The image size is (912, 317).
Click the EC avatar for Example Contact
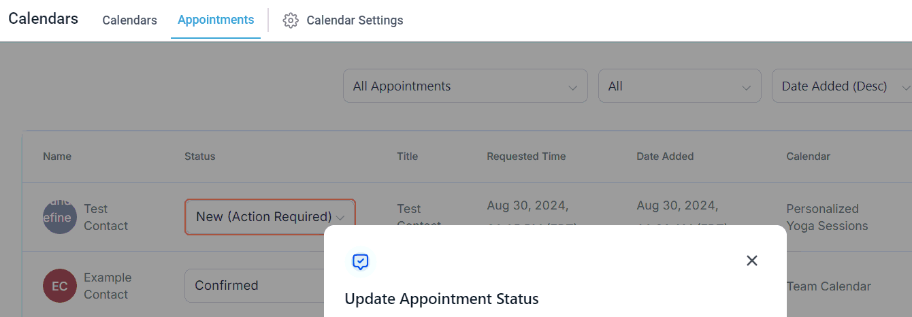60,286
